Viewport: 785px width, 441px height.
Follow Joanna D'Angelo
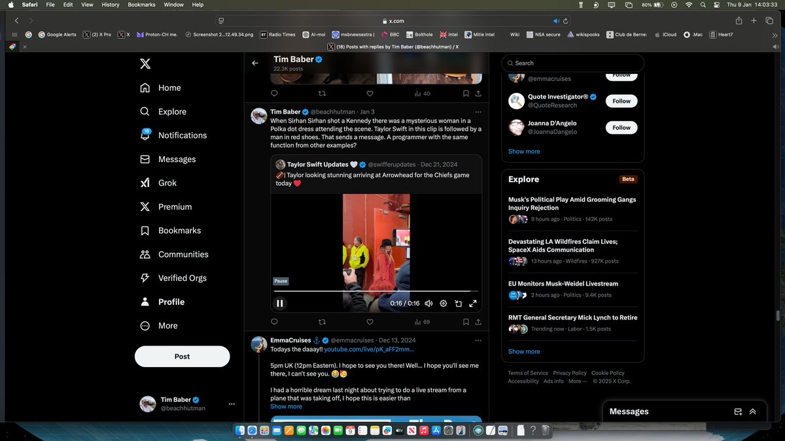pos(621,127)
